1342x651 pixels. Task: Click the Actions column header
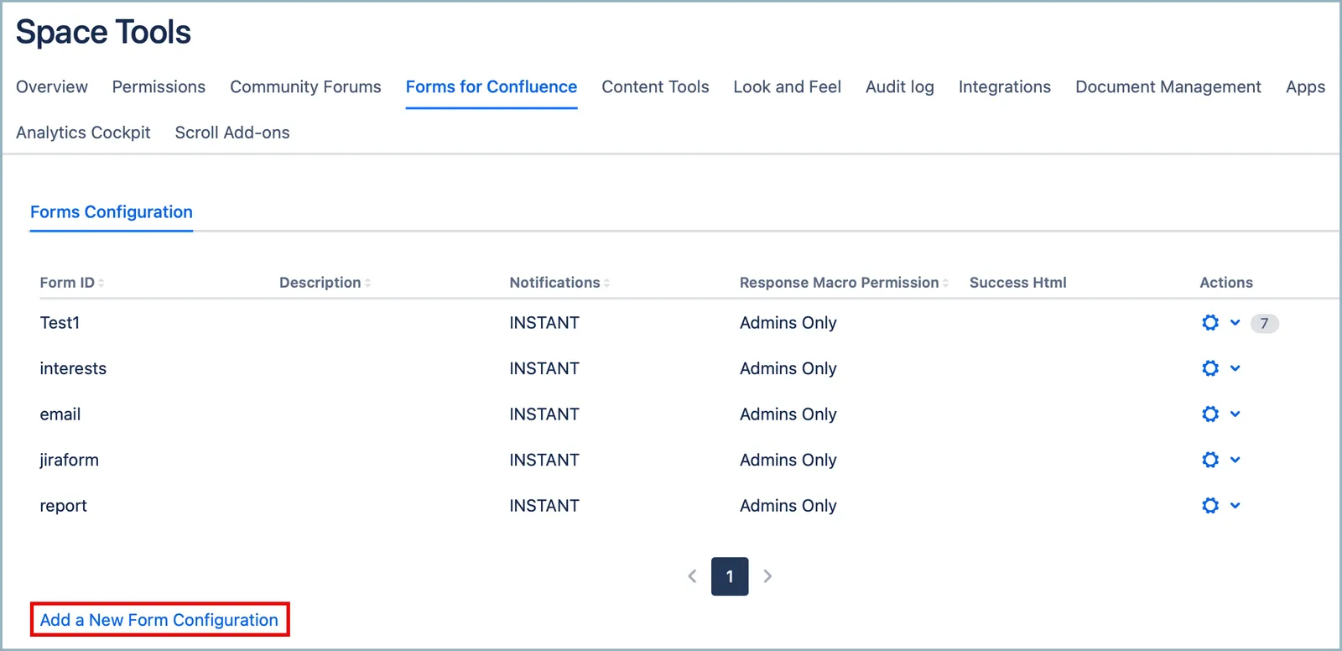[x=1226, y=283]
